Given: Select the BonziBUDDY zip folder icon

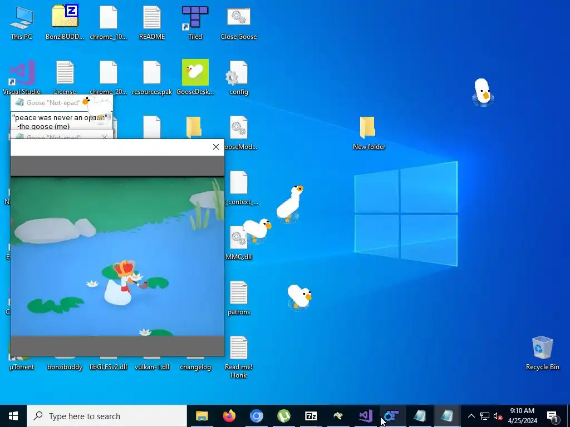Looking at the screenshot, I should click(x=65, y=22).
